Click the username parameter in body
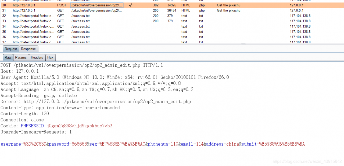 tap(23, 144)
